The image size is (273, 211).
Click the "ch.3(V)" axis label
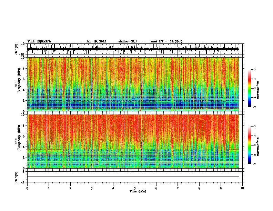(x=17, y=177)
